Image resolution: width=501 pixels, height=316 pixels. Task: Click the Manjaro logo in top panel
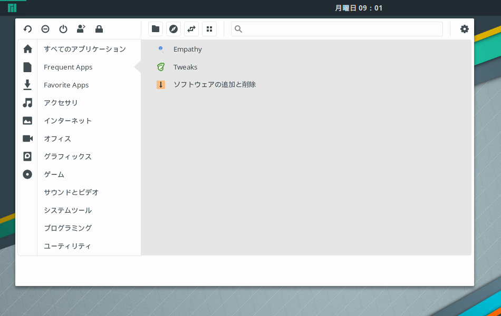[x=12, y=8]
